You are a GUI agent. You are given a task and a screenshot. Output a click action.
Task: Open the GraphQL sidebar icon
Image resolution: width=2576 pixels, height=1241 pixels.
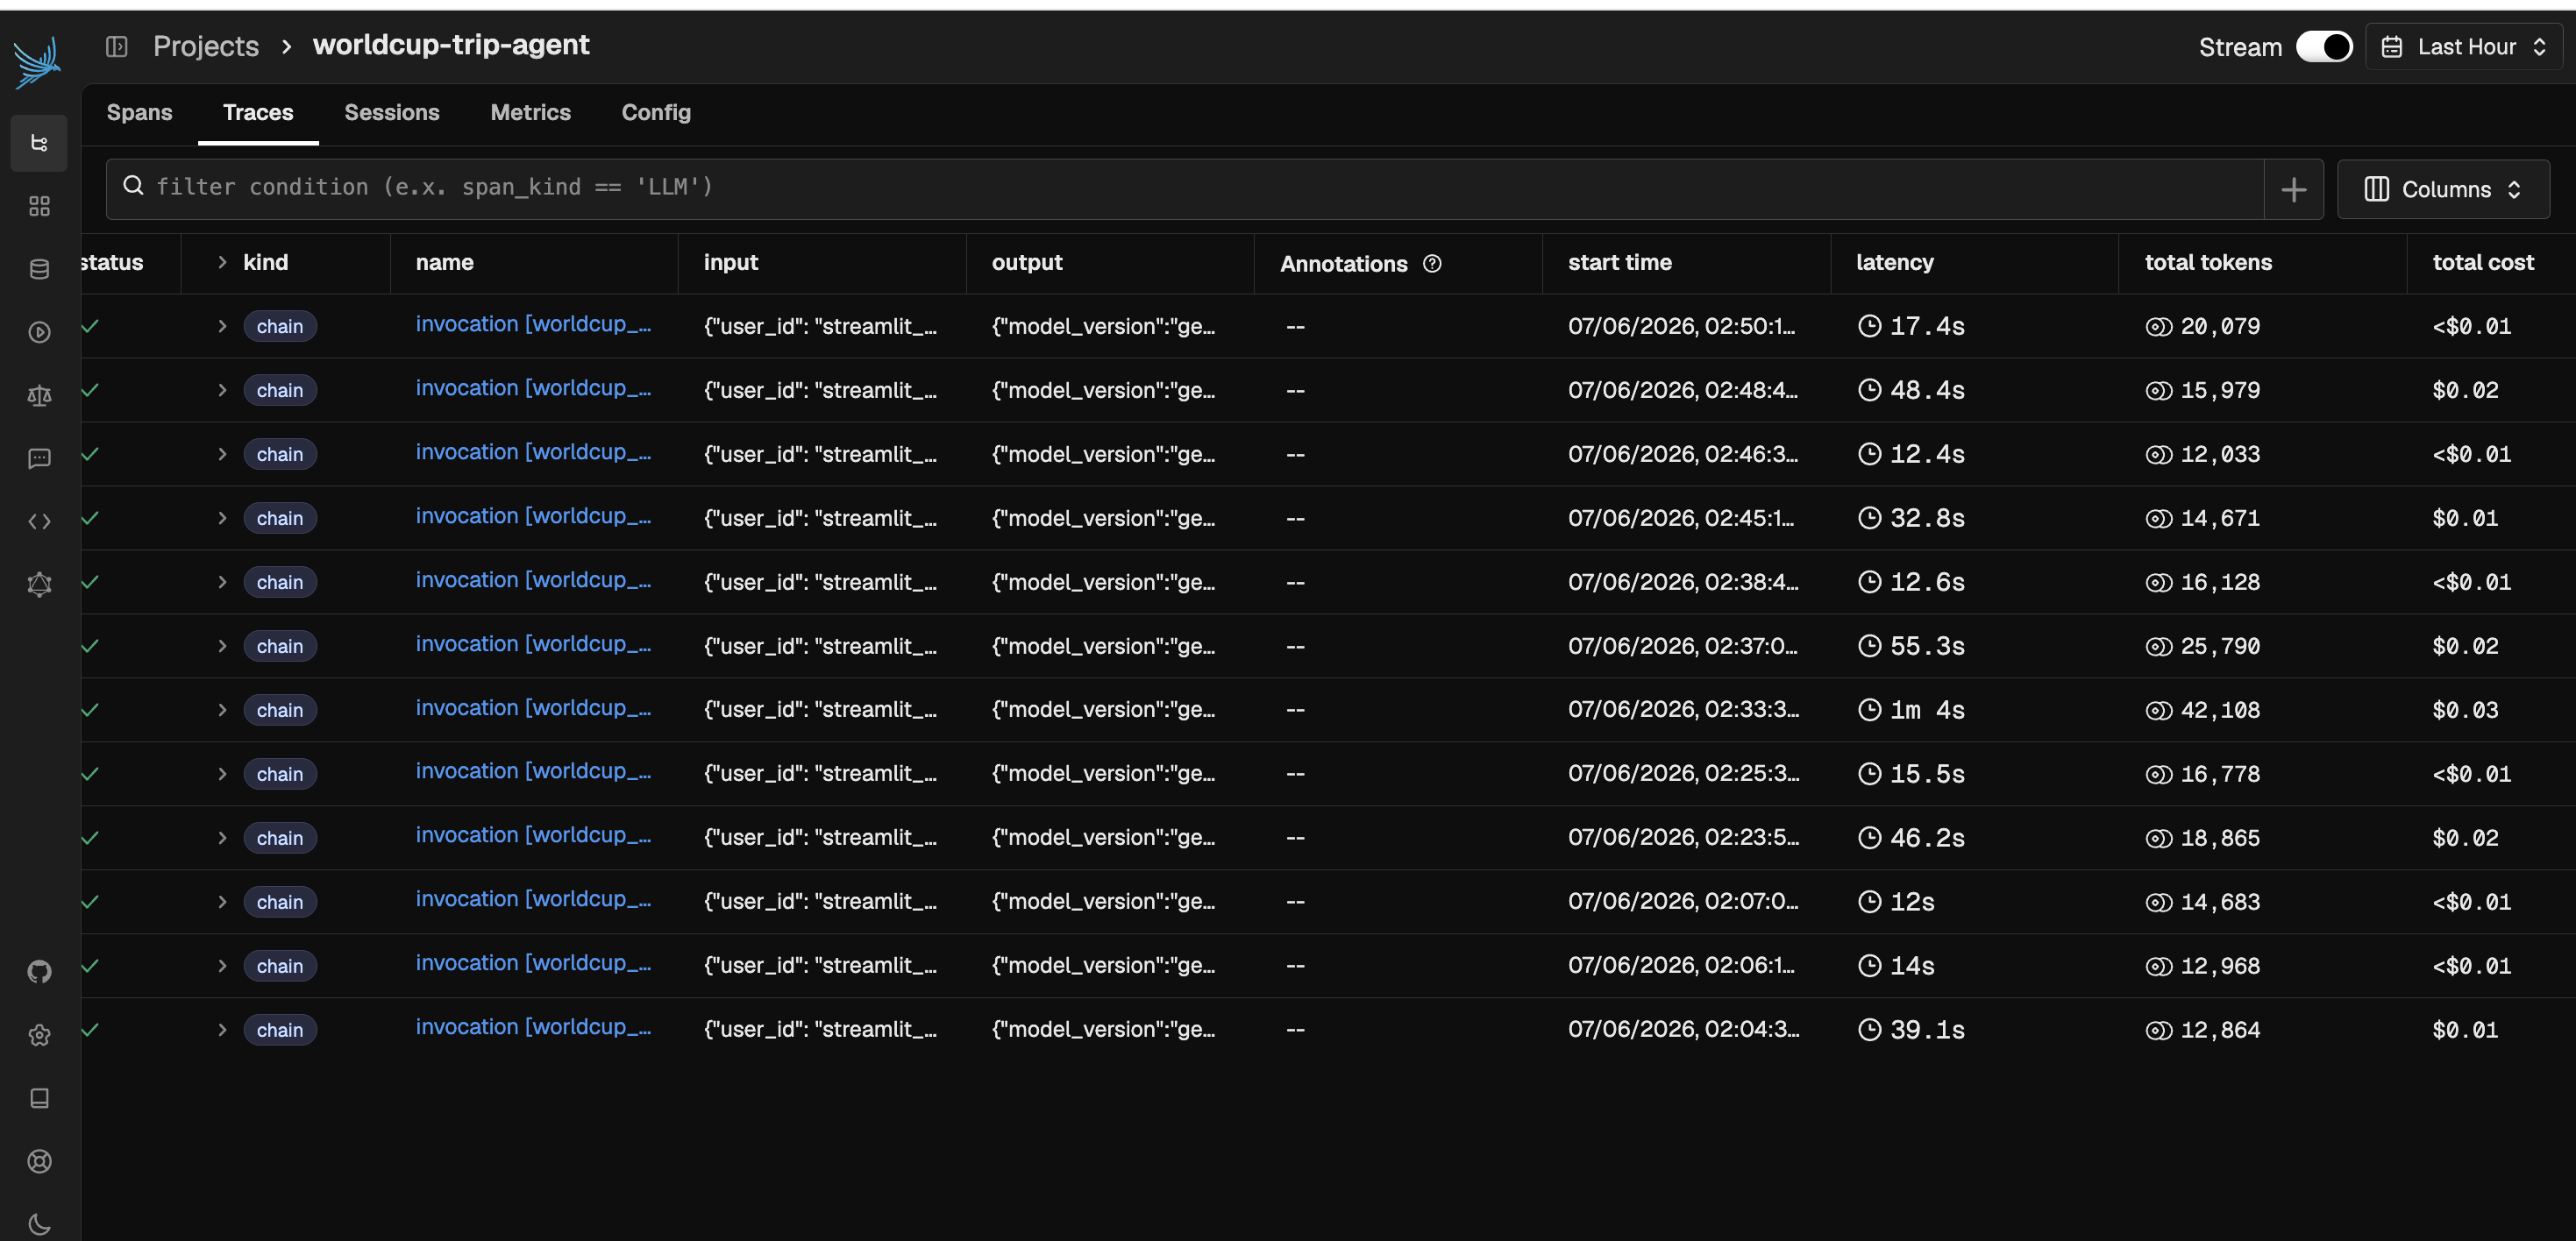pyautogui.click(x=39, y=585)
